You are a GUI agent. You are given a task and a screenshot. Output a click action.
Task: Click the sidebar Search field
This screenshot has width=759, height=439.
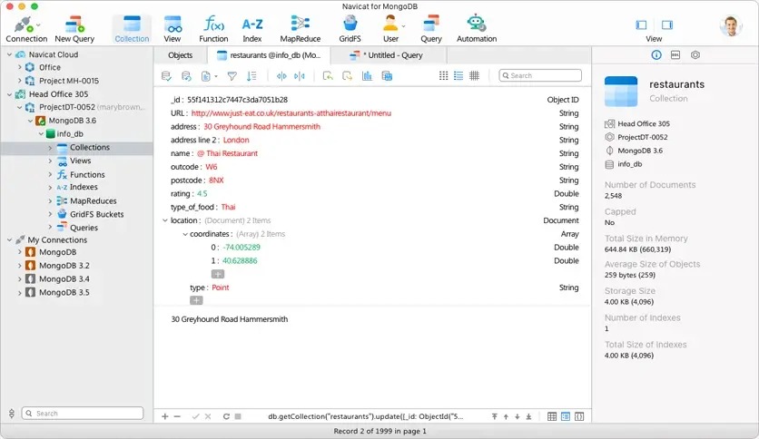click(83, 414)
